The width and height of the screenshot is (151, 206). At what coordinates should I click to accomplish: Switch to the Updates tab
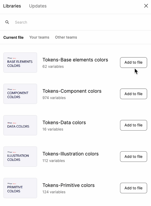point(38,6)
